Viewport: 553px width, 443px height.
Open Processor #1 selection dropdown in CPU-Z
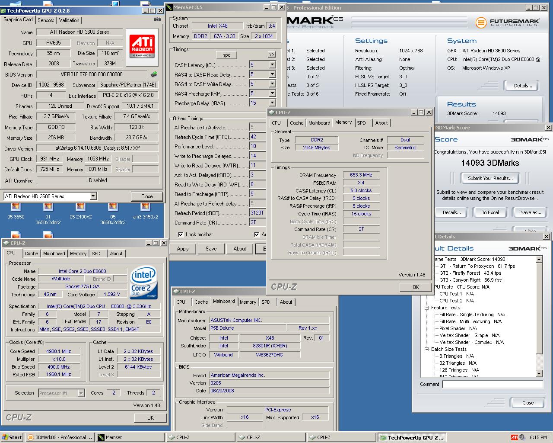(x=81, y=393)
